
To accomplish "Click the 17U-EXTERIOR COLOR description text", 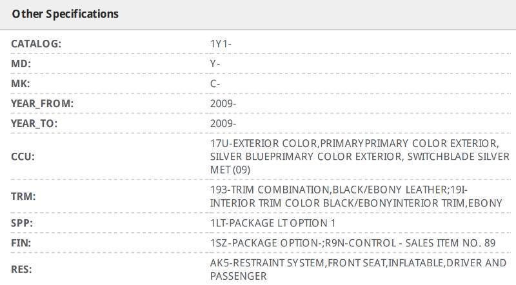I will point(359,156).
